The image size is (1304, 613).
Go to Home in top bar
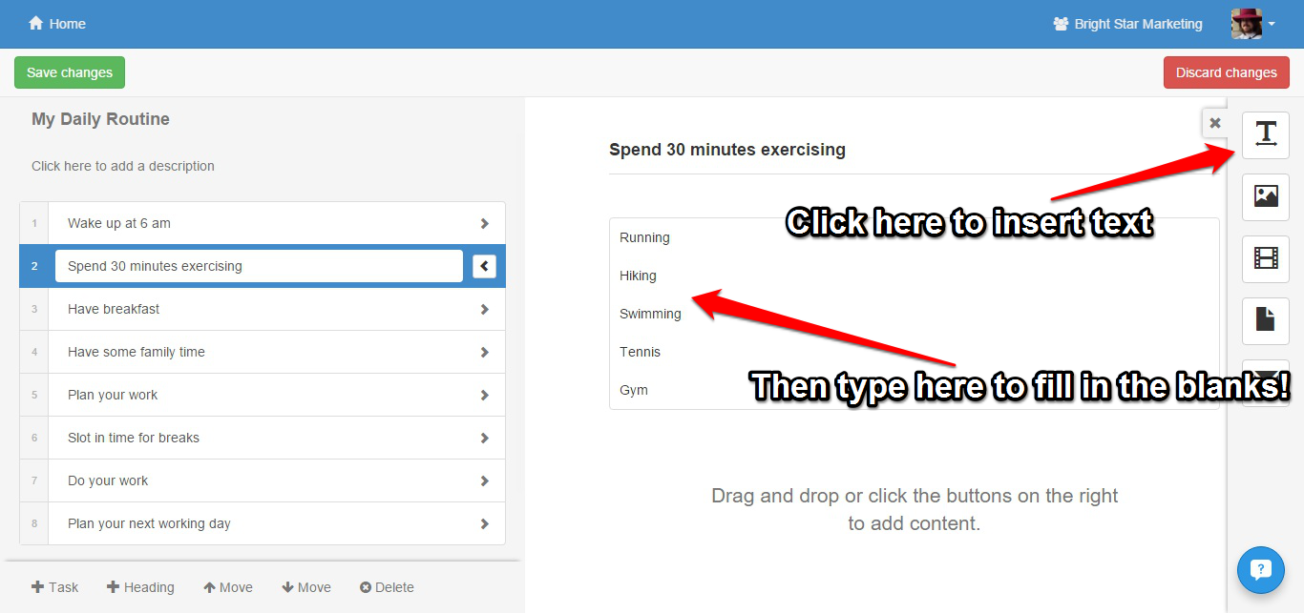coord(57,24)
